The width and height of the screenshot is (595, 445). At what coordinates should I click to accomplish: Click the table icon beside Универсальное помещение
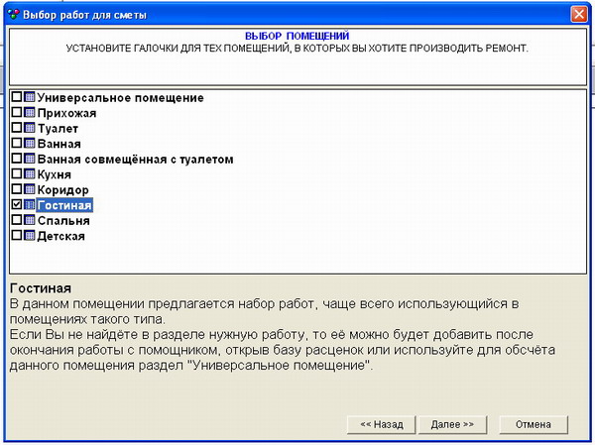29,97
